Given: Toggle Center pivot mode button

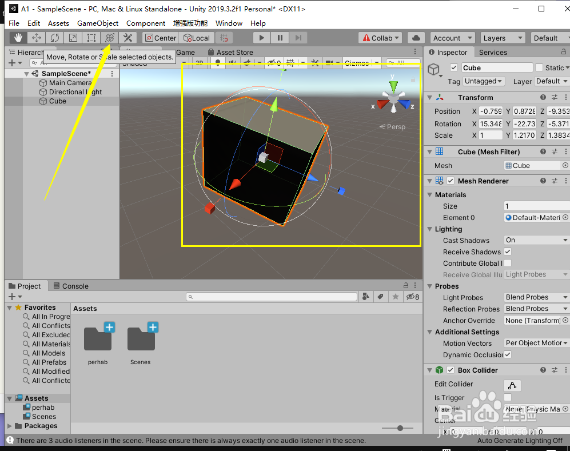Looking at the screenshot, I should tap(160, 38).
